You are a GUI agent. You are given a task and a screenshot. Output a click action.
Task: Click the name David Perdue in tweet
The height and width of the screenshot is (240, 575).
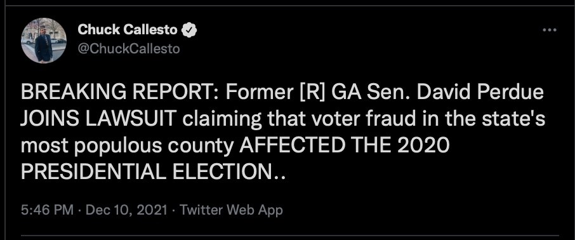coord(480,93)
